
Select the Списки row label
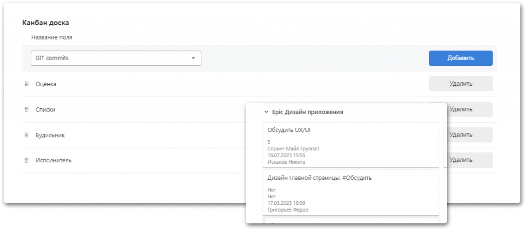45,109
